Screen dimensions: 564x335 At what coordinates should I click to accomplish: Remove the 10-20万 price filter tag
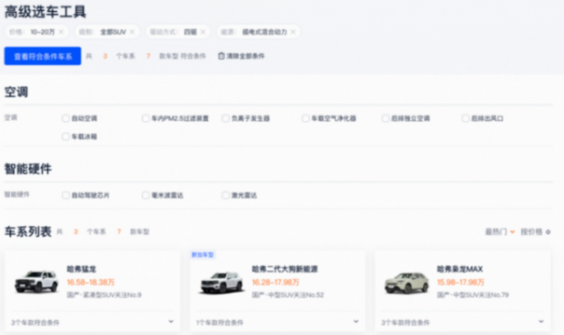click(61, 32)
